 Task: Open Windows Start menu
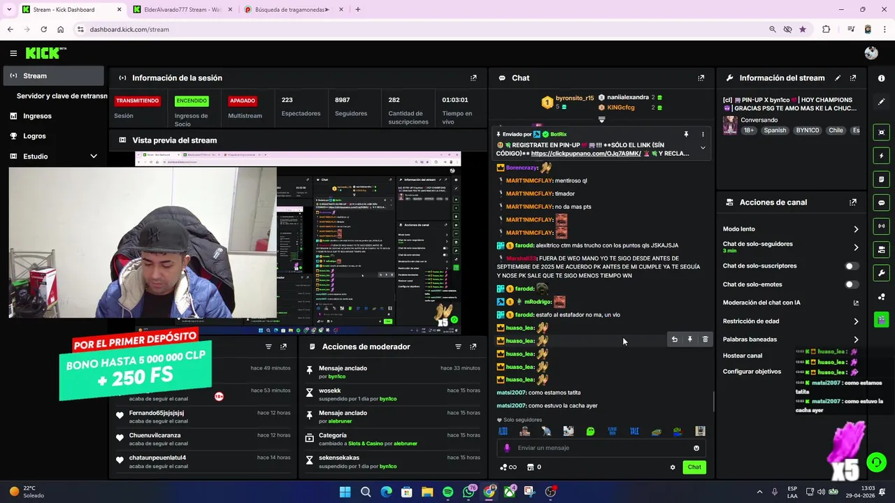(345, 492)
